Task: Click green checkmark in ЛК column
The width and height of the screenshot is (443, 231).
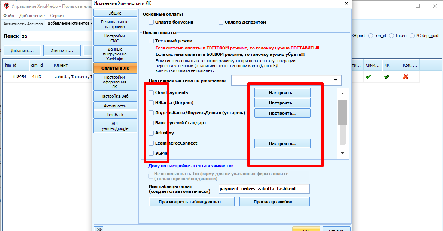Action: [387, 76]
